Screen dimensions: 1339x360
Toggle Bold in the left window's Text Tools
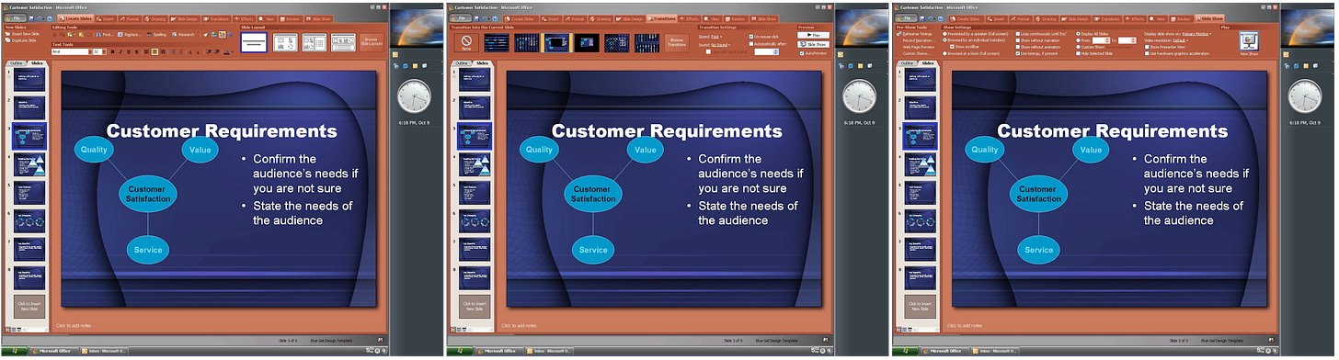coord(112,51)
